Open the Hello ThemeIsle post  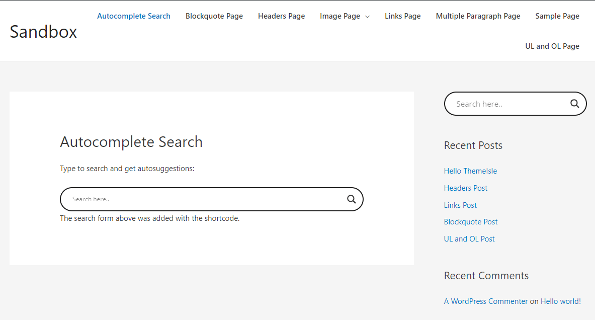pos(470,171)
